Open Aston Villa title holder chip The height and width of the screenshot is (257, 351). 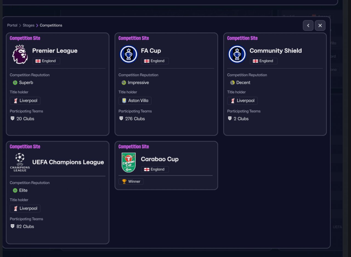point(135,101)
